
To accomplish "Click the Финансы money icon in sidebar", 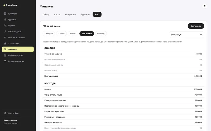I will pos(5,49).
